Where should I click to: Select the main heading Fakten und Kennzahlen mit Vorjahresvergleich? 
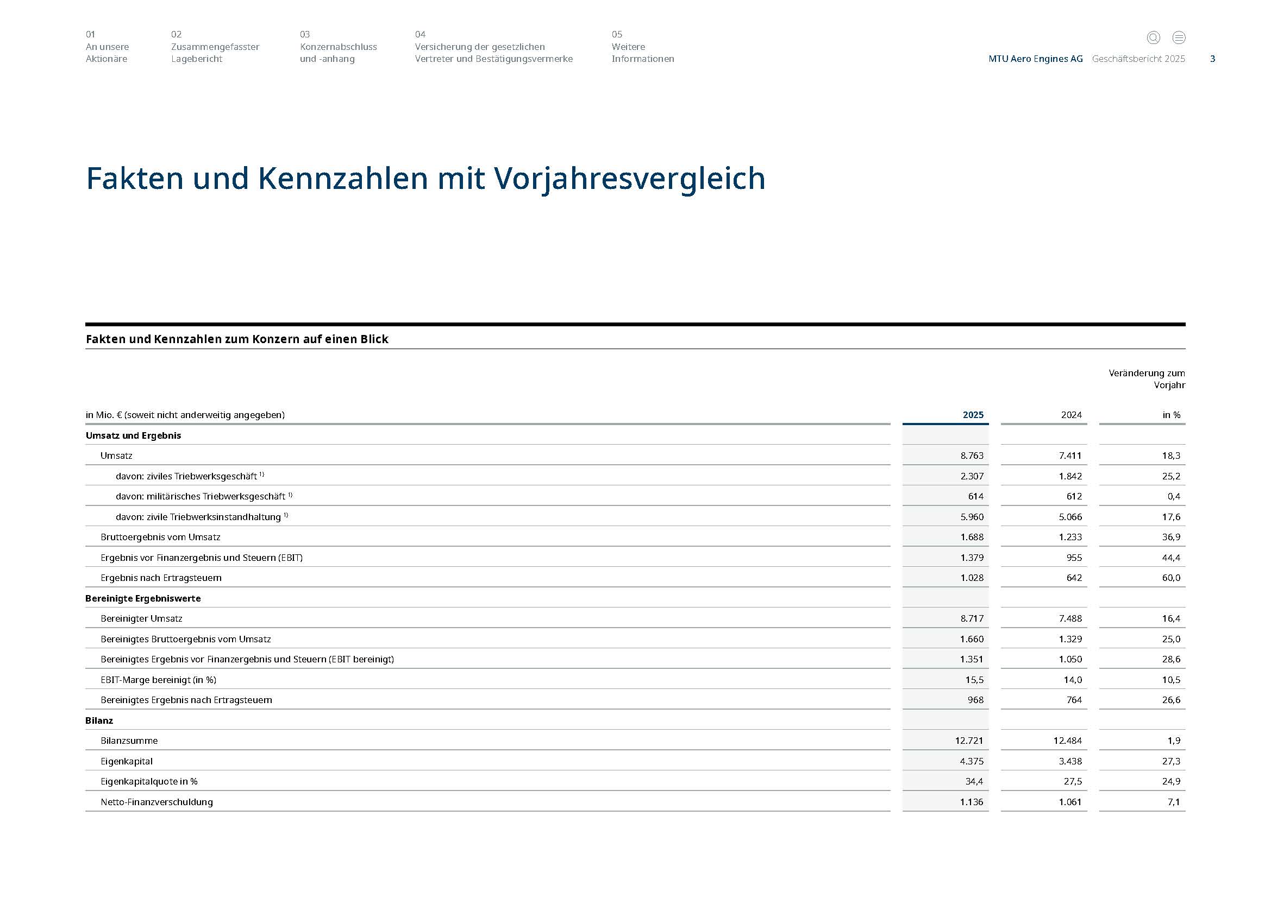pos(425,179)
